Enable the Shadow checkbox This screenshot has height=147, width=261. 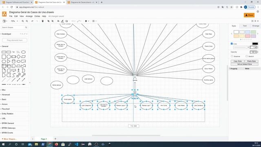pos(232,56)
